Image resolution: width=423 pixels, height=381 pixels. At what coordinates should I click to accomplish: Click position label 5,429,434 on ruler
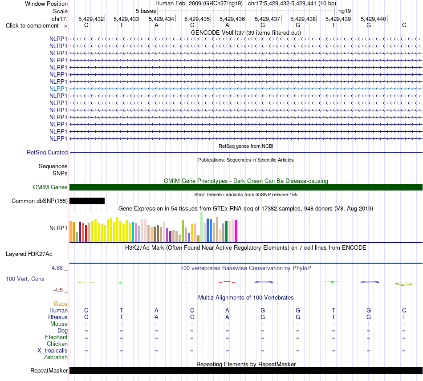pos(161,19)
